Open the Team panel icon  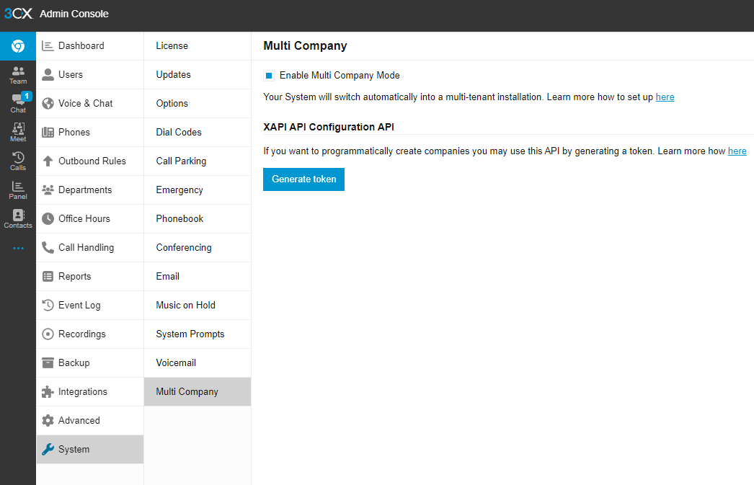18,75
